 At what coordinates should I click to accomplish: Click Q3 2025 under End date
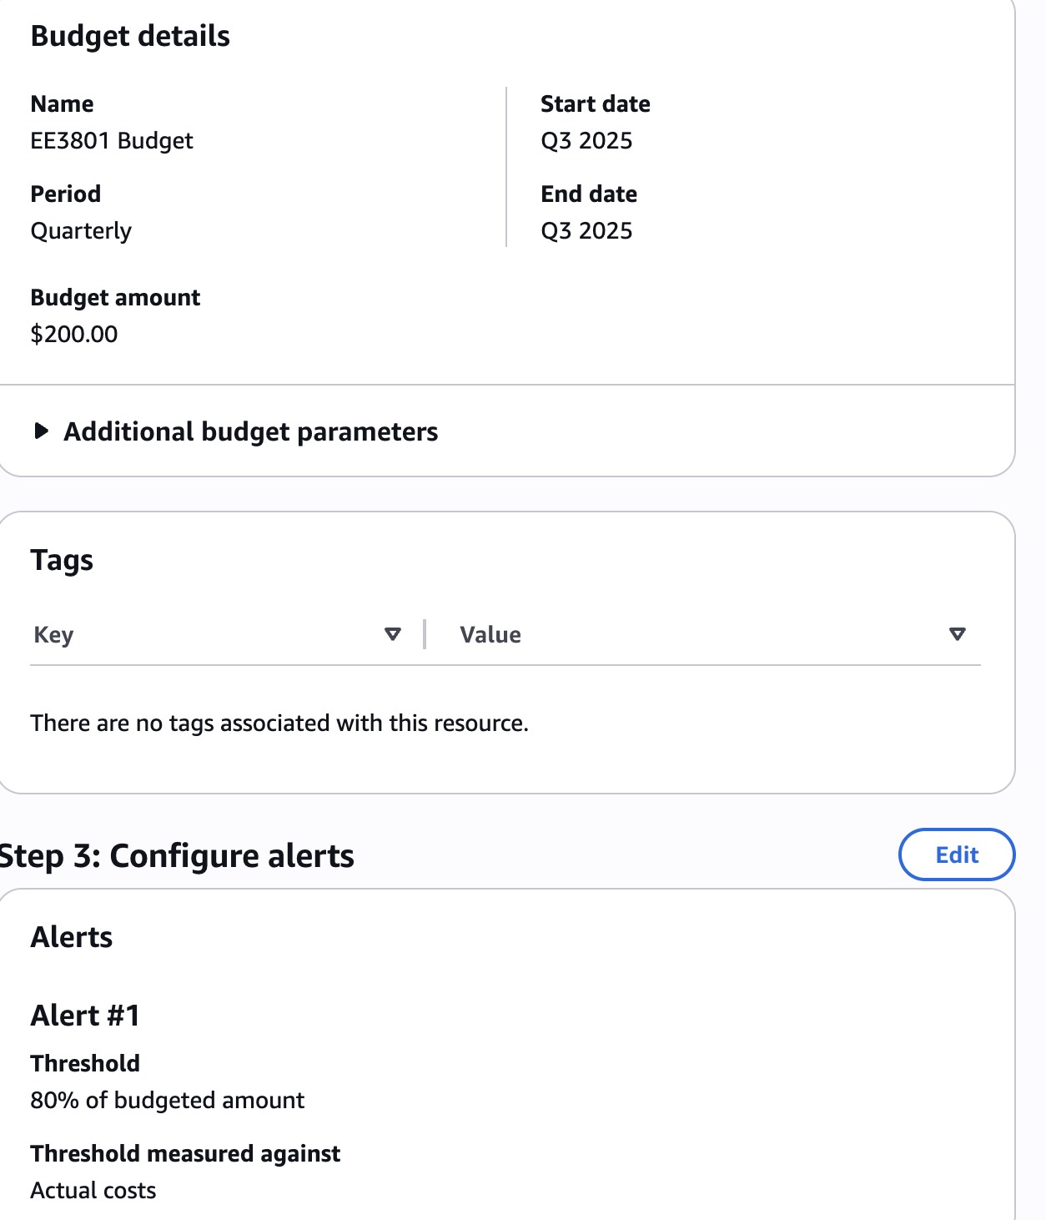586,231
